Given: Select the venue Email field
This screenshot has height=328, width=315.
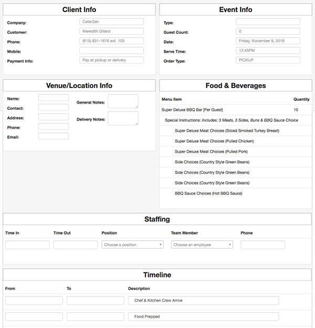Looking at the screenshot, I should click(53, 136).
